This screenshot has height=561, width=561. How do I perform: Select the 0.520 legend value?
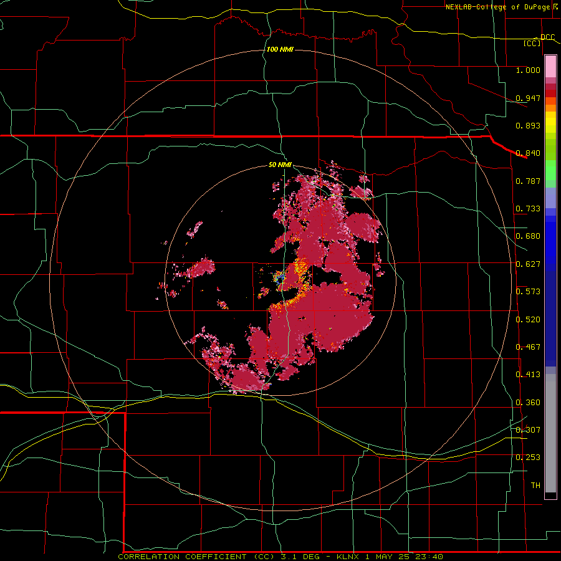coord(528,320)
